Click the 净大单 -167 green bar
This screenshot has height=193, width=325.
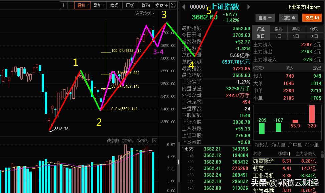pos(278,127)
